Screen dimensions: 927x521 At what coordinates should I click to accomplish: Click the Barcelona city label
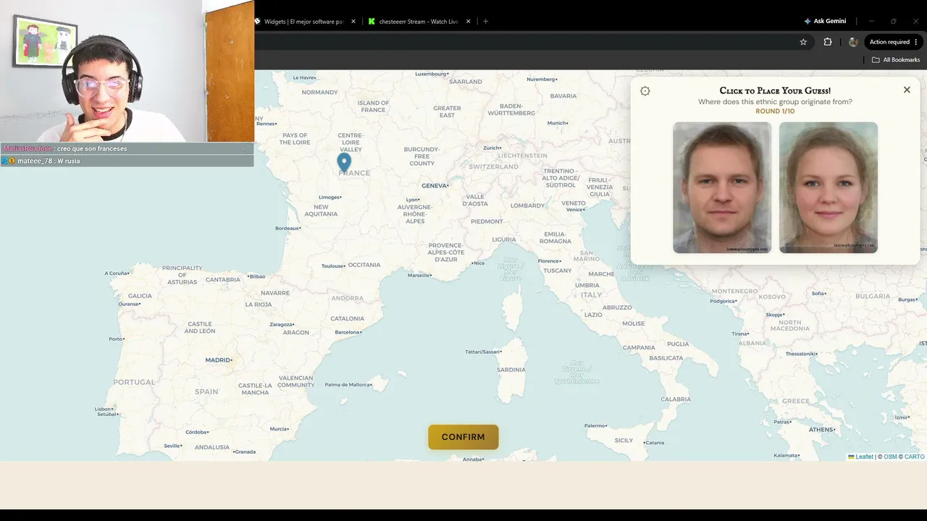tap(348, 332)
